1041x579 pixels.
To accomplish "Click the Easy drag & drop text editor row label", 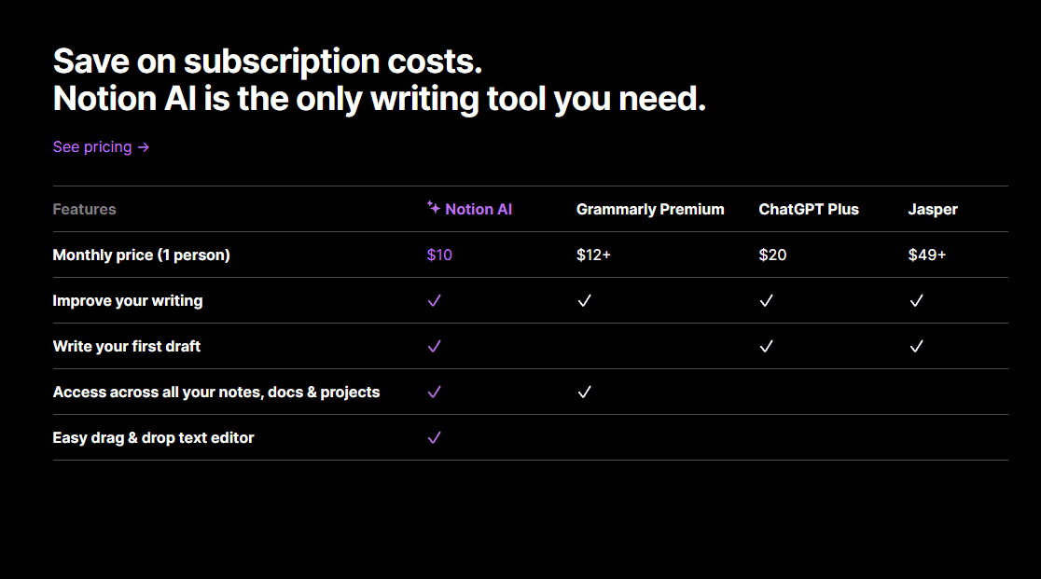I will [x=153, y=438].
